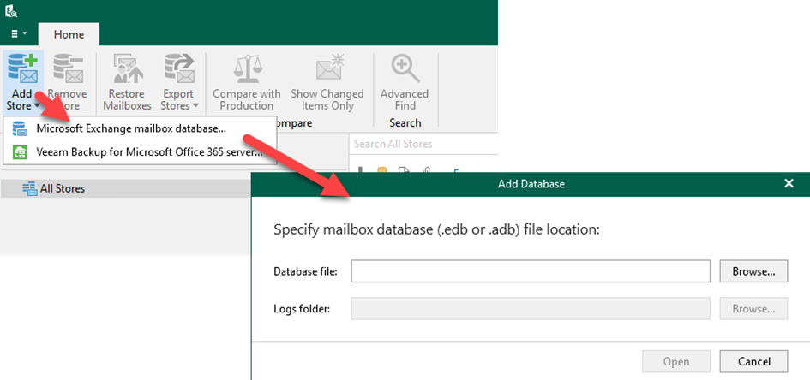The image size is (810, 380).
Task: Click Compare with Production scales icon
Action: click(247, 69)
